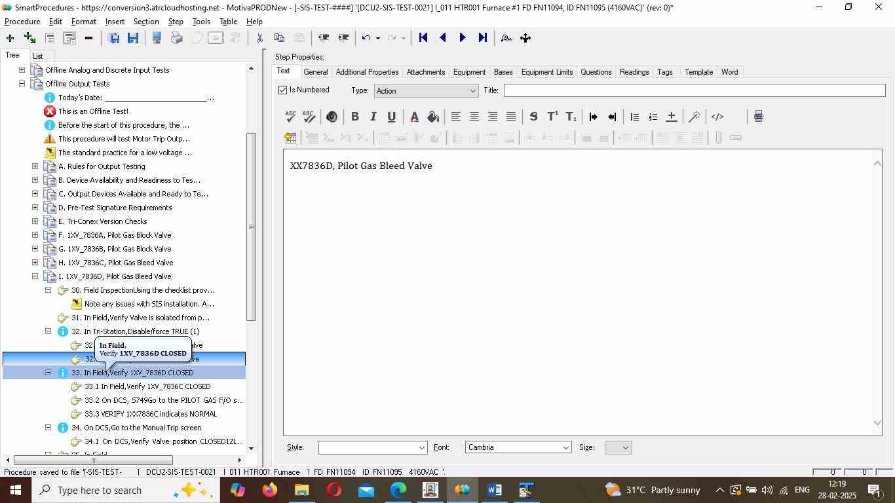
Task: Expand E. Tri-Conex Version Checks node
Action: point(35,221)
